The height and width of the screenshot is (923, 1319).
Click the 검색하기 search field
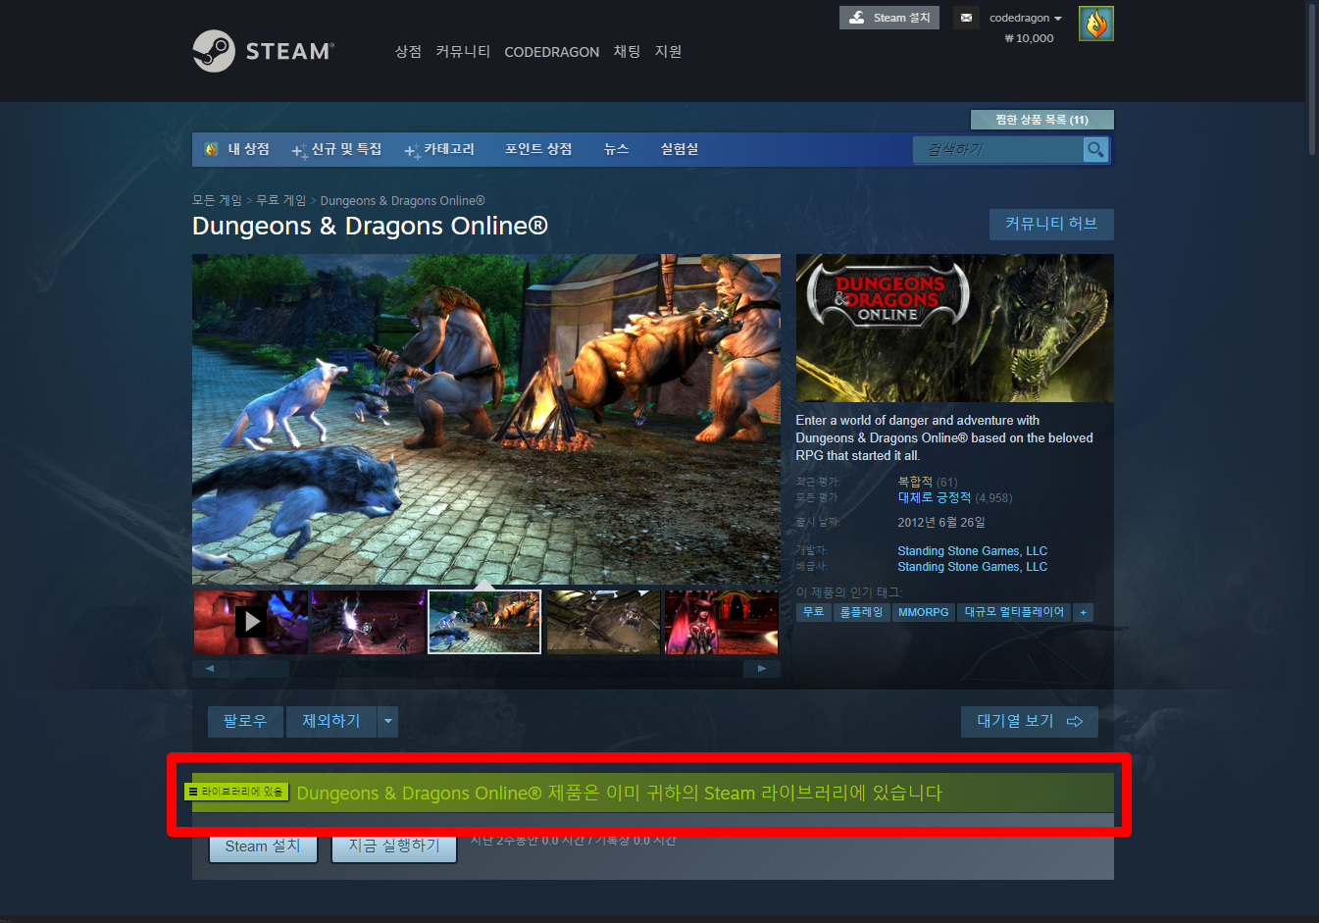[998, 149]
